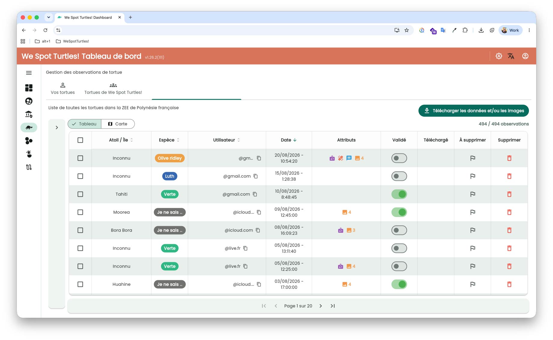Image resolution: width=553 pixels, height=340 pixels.
Task: Click the purple badge icon in Bora Bora row
Action: (341, 230)
